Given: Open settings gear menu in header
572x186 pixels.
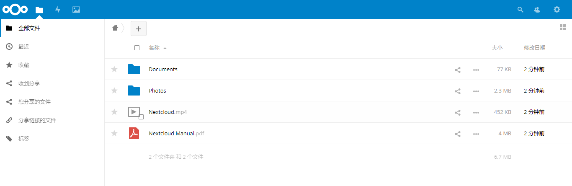Looking at the screenshot, I should point(557,10).
